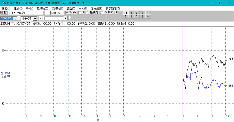Open the バー(4) menu
The image size is (234, 122).
click(x=29, y=8)
